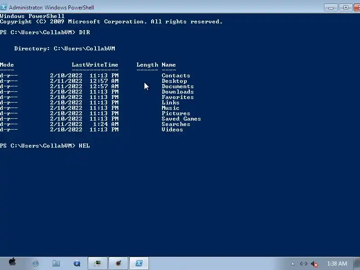Minimize the PowerShell window

(x=331, y=7)
